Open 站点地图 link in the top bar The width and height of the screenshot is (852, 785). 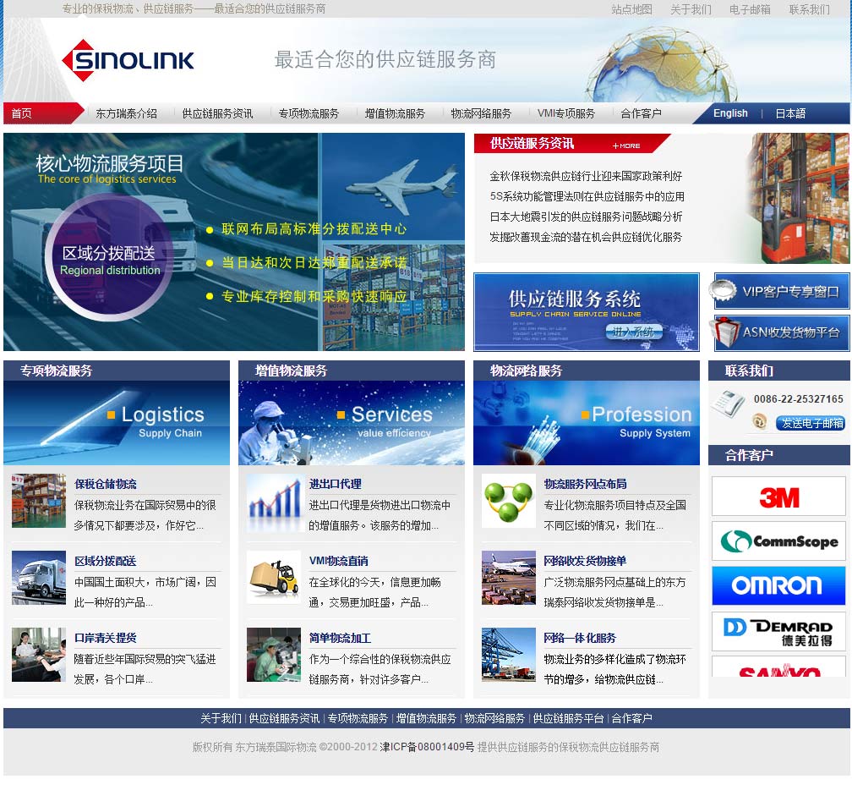click(x=631, y=9)
